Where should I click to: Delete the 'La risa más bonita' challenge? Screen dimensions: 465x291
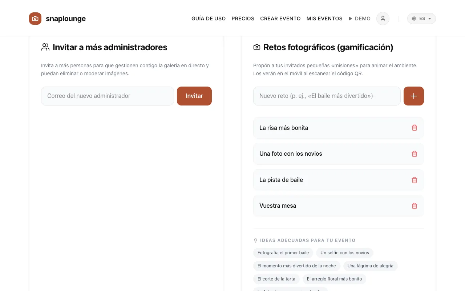click(x=415, y=128)
